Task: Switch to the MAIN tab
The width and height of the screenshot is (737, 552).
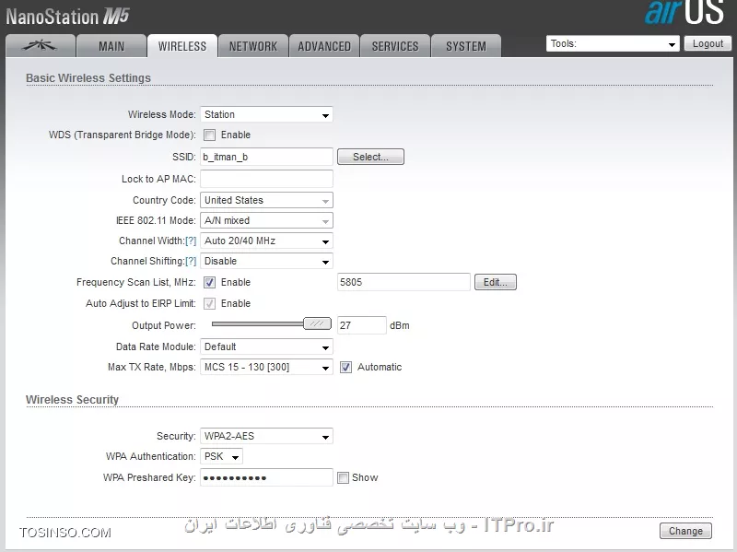Action: [111, 46]
